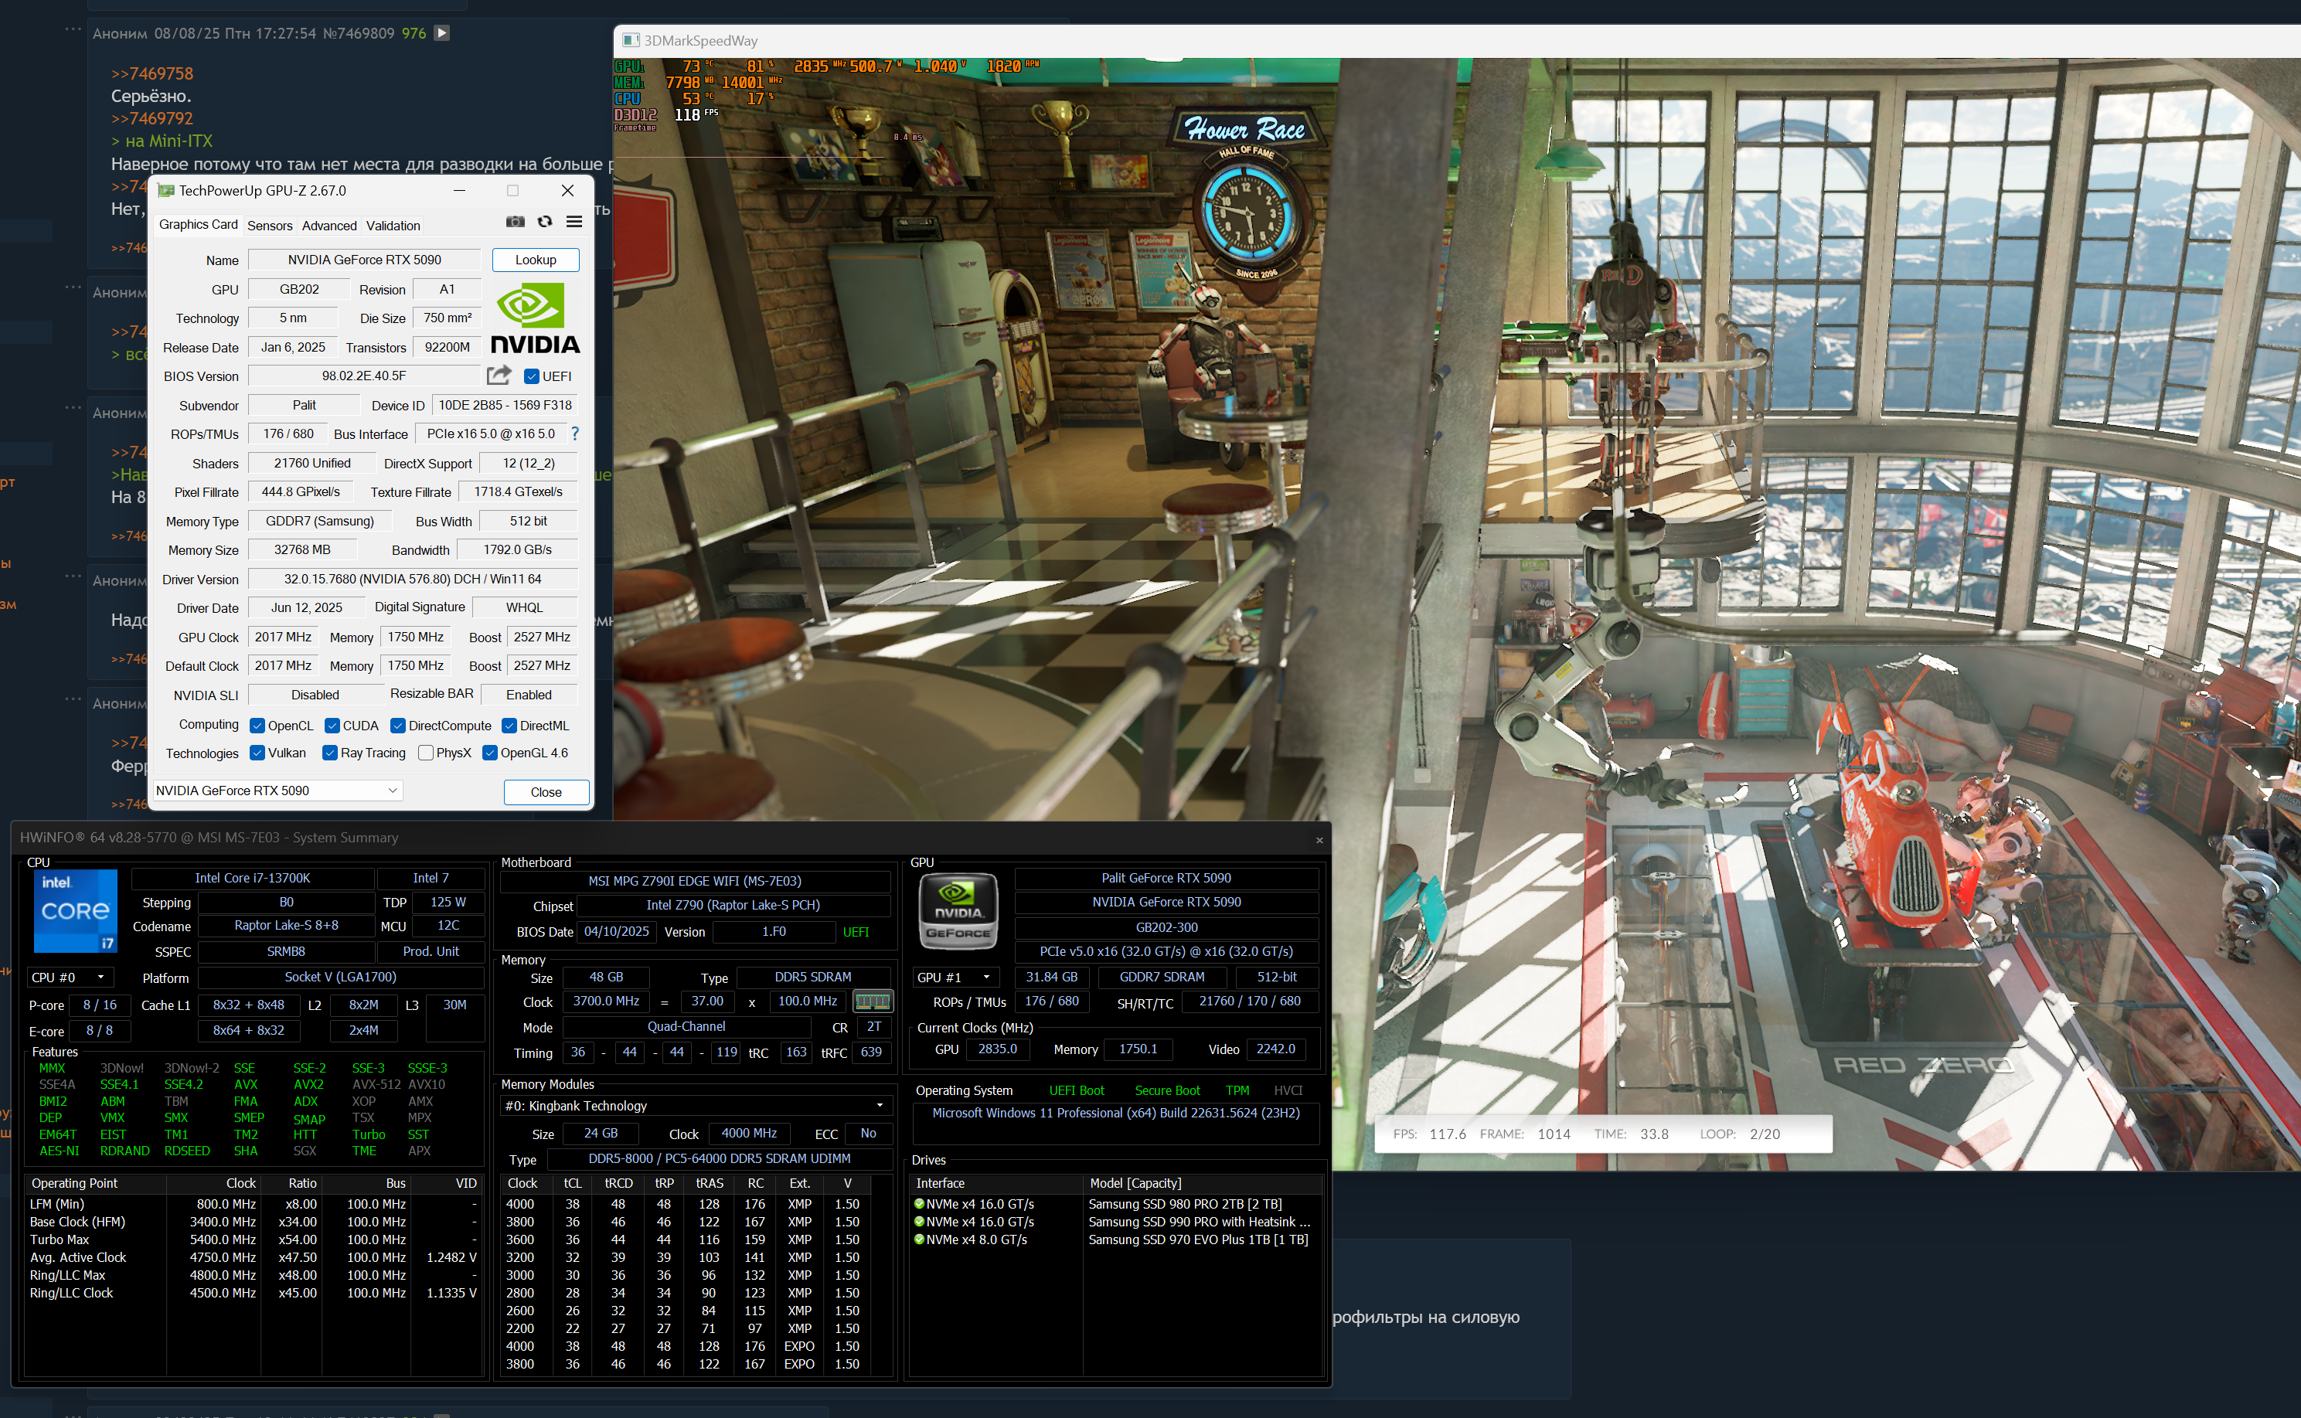Screen dimensions: 2301x1418
Task: Click the post number №7469809
Action: tap(359, 32)
